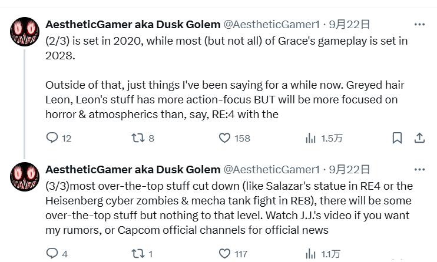Open AestheticGamer aka Dusk Golem name on first tweet
The image size is (437, 262).
(x=133, y=25)
